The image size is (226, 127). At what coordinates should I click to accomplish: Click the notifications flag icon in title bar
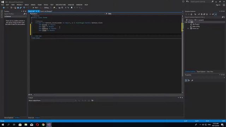pyautogui.click(x=188, y=1)
